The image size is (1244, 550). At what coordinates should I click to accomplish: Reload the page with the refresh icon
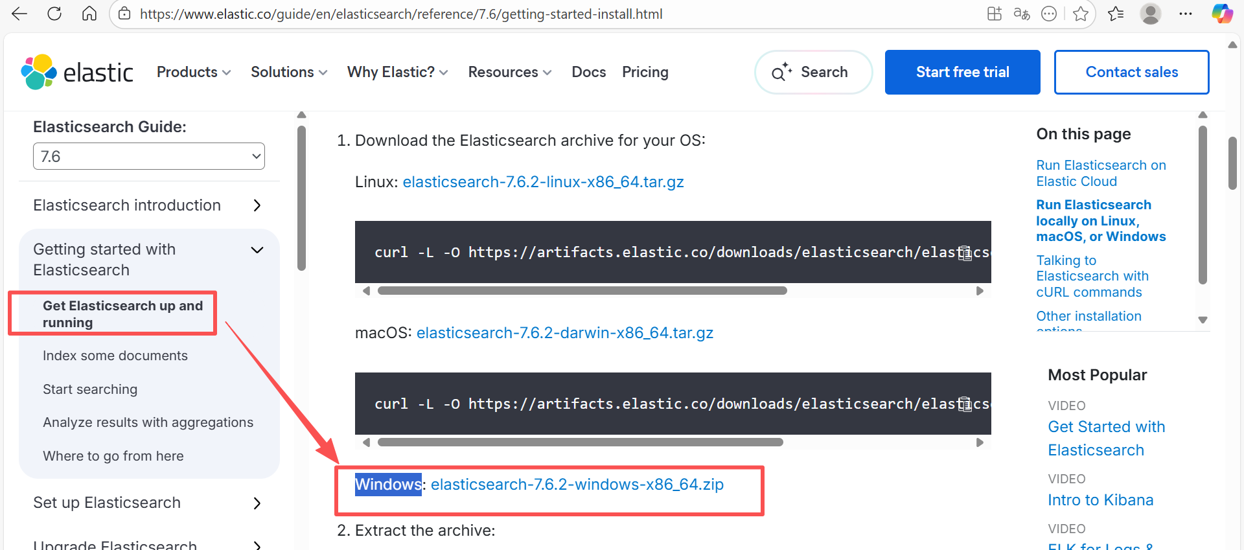tap(54, 14)
